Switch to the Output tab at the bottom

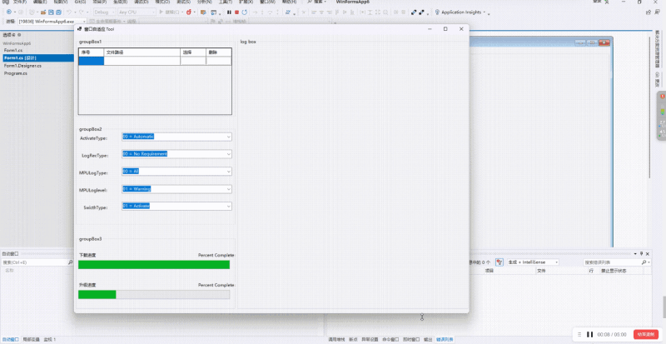(x=428, y=340)
